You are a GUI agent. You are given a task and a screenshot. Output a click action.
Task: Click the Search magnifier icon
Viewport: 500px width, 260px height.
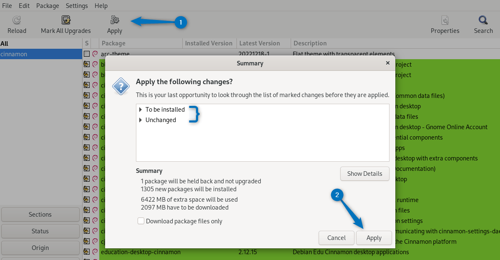click(482, 20)
